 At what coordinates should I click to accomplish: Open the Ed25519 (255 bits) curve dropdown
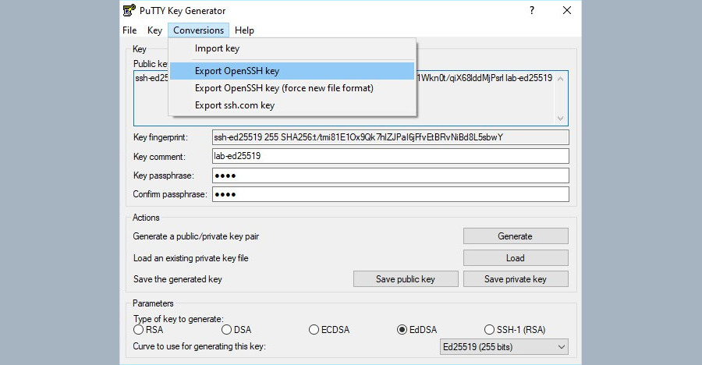[504, 346]
